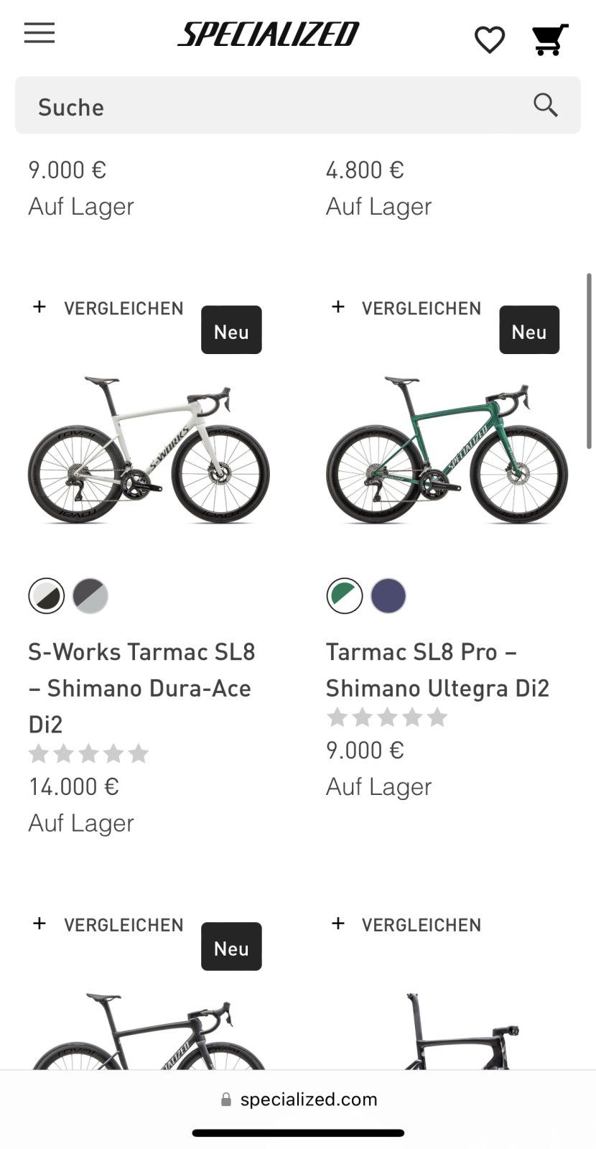
Task: Tap the lock icon in address bar
Action: click(226, 1099)
